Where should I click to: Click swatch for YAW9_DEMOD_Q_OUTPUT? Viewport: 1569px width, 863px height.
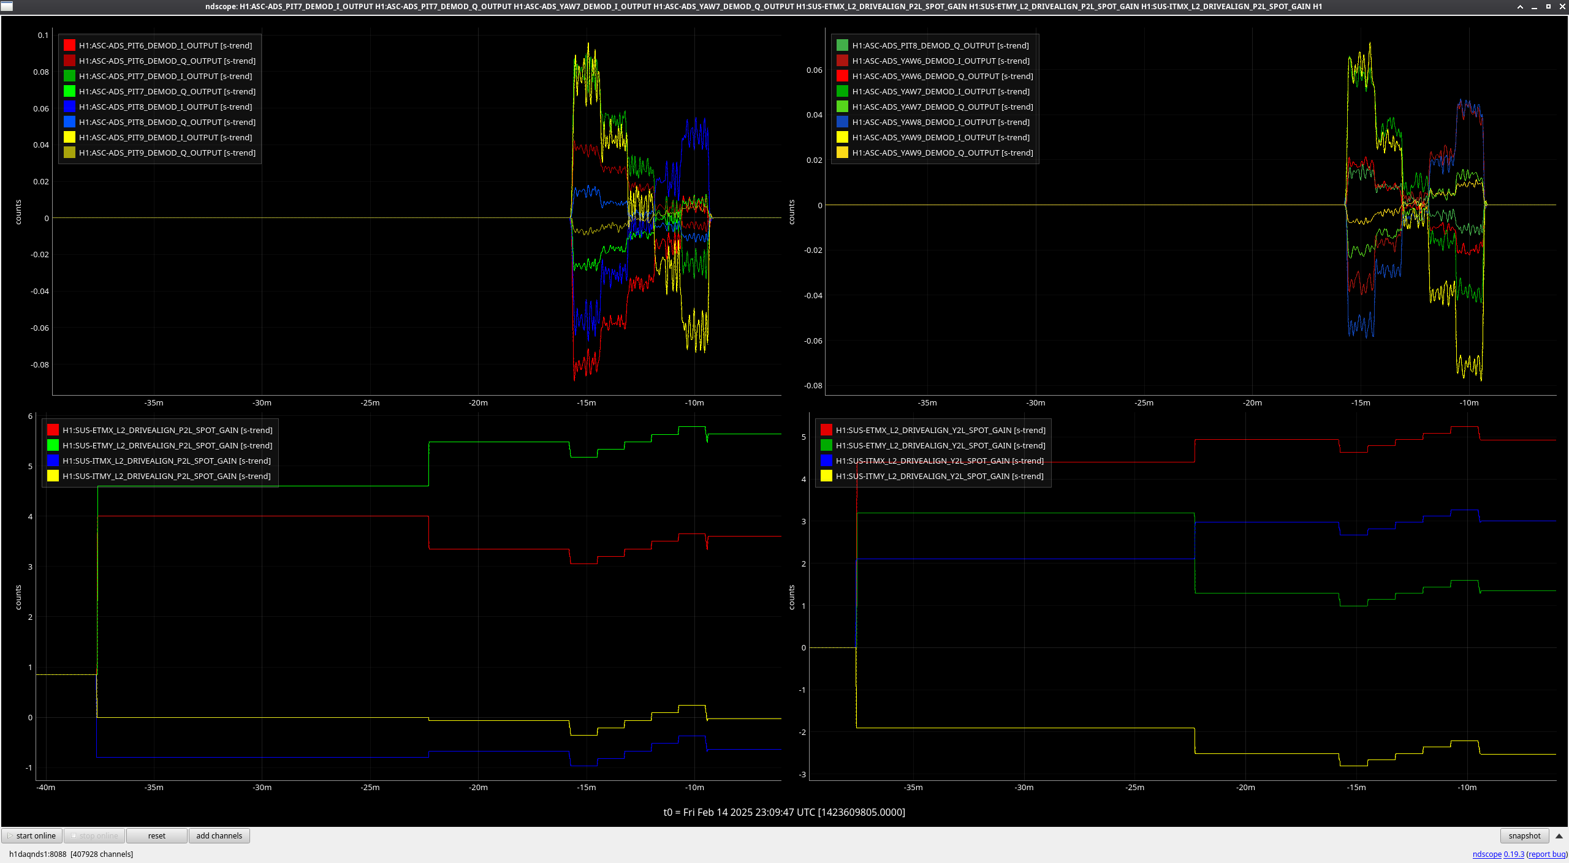(x=843, y=153)
